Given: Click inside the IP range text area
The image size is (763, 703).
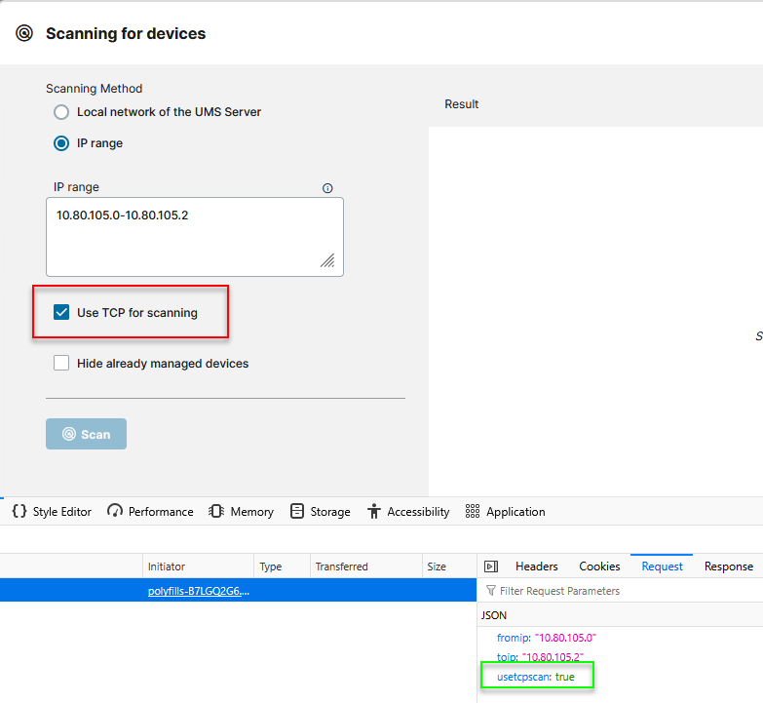Looking at the screenshot, I should (x=195, y=237).
